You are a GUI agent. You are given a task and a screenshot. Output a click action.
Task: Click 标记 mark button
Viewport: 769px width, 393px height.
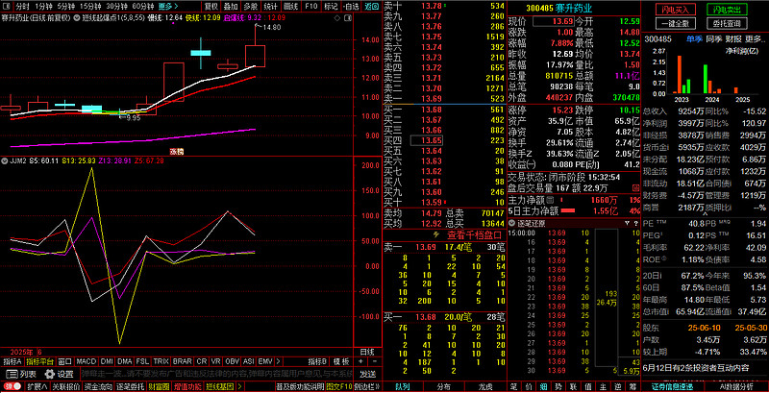(331, 7)
